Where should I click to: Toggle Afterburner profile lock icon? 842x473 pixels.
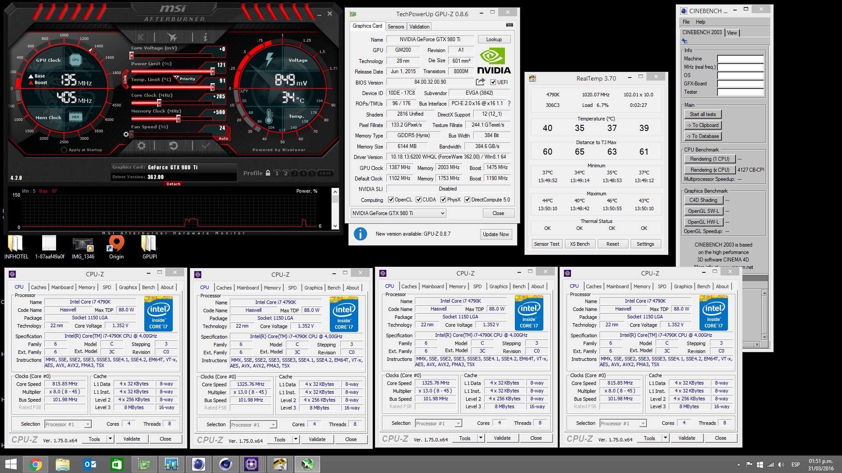268,173
